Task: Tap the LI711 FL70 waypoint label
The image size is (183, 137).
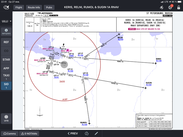Action: coord(56,76)
